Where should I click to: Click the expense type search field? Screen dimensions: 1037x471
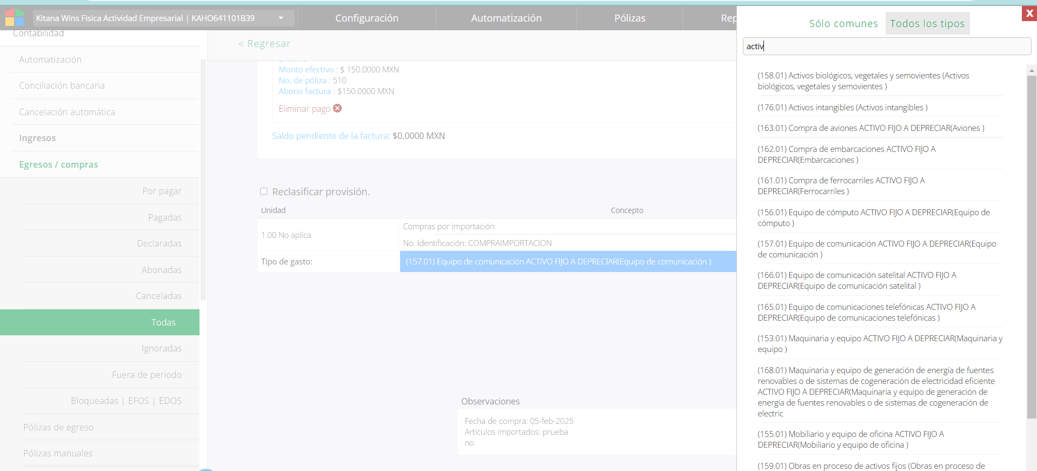pyautogui.click(x=887, y=47)
